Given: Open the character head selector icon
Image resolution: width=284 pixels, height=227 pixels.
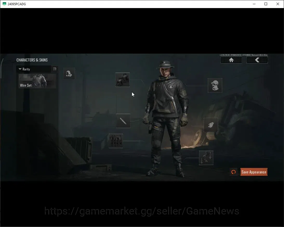Looking at the screenshot, I should (x=69, y=73).
